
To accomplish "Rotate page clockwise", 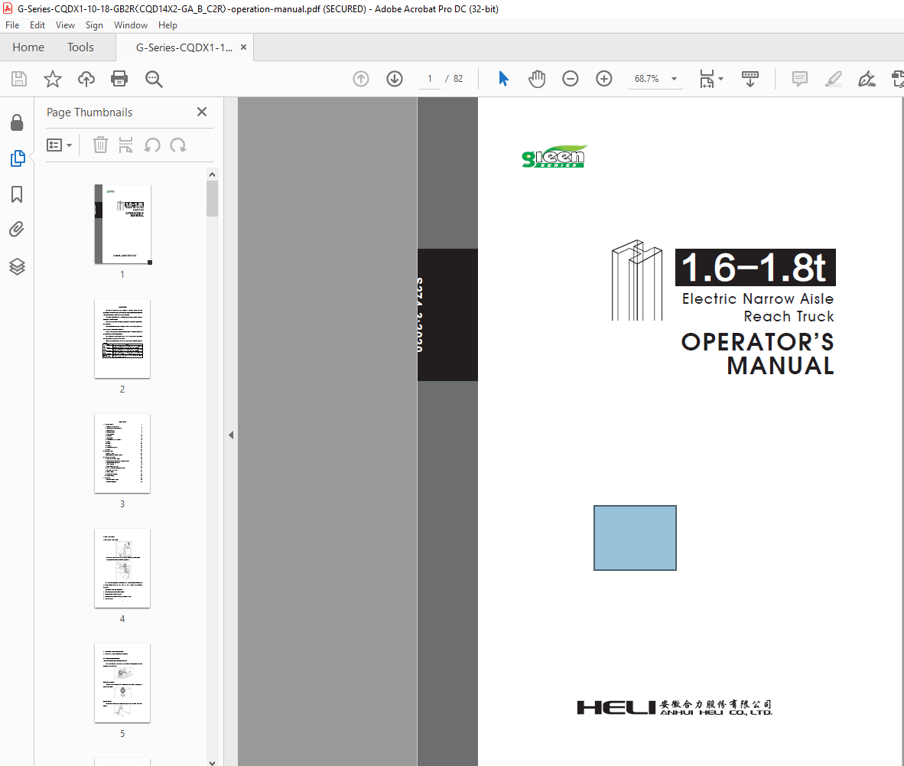I will coord(178,145).
